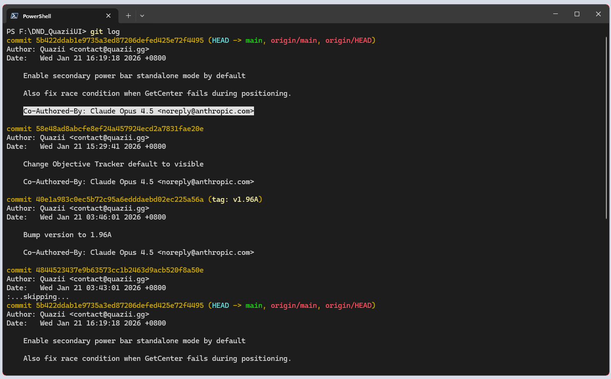Click the PowerShell icon on the tab
Viewport: 611px width, 379px height.
(x=14, y=16)
